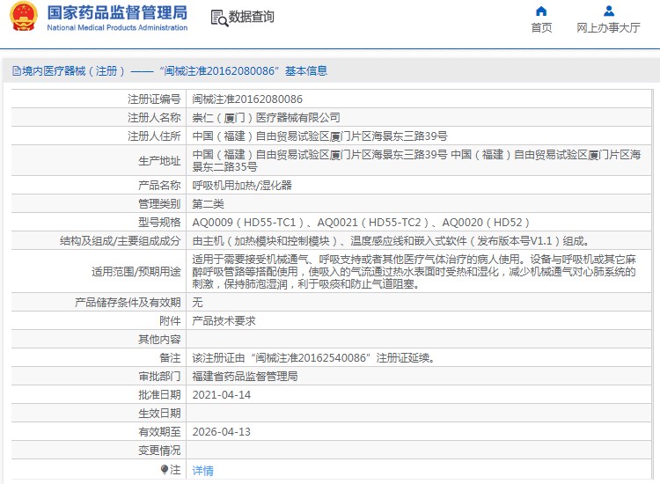This screenshot has width=660, height=484.
Task: Open the 网上办事大厅 online service hall
Action: 608,28
